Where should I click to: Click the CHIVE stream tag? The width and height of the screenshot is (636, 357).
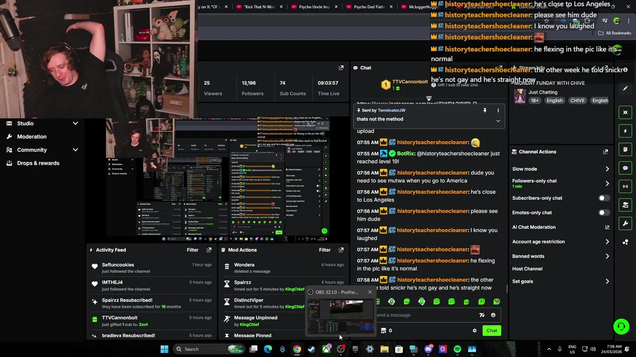[x=577, y=101]
